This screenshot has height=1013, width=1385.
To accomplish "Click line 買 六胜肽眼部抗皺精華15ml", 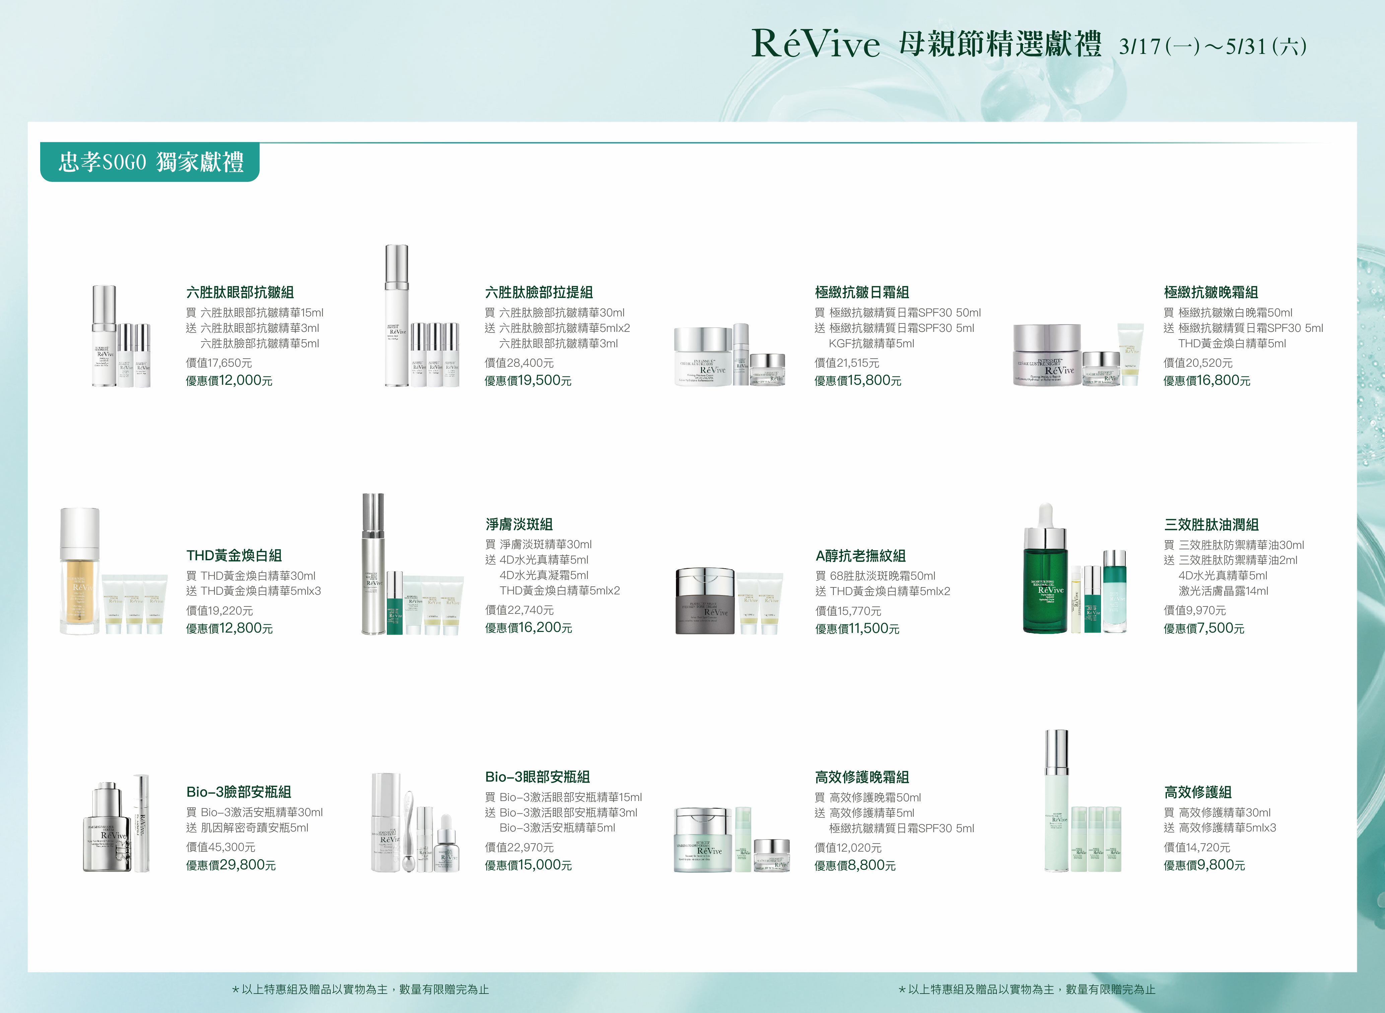I will click(255, 313).
